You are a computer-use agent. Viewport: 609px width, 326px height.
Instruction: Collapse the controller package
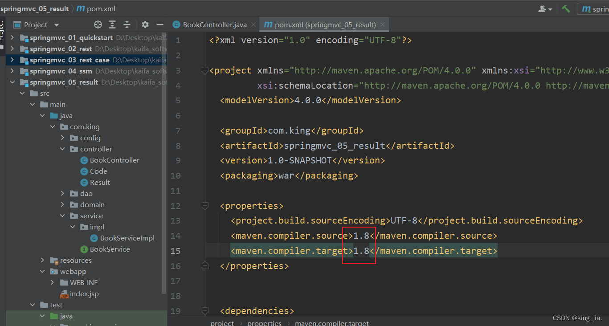click(63, 149)
